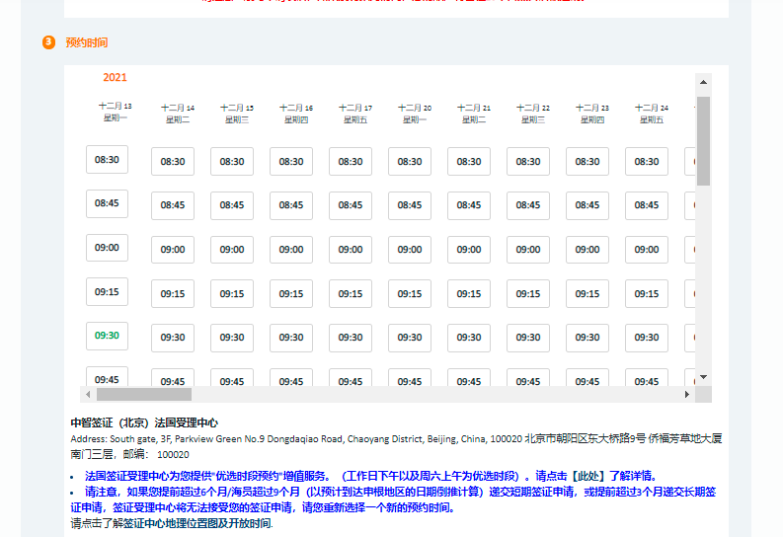This screenshot has width=783, height=537.
Task: Reserve 08:30 on Friday December 17
Action: 351,162
